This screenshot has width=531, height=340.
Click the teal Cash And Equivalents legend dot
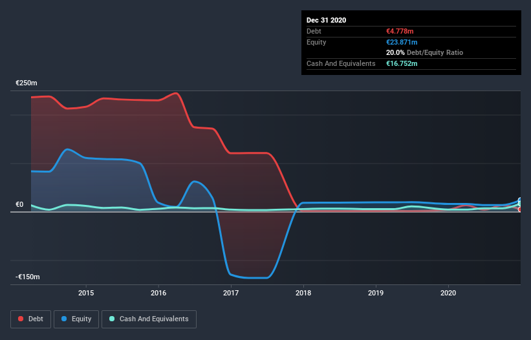coord(112,319)
